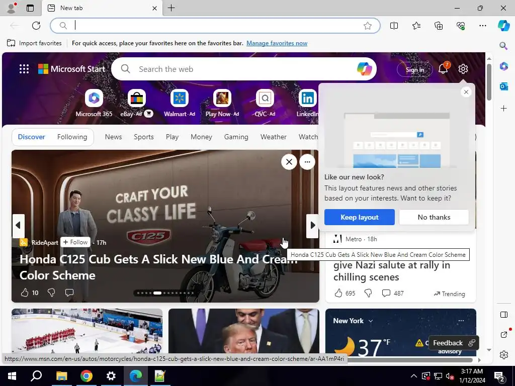Open more options on Honda story
Viewport: 515px width, 386px height.
click(307, 162)
